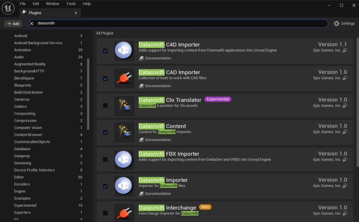Close the Plugins tab

click(76, 13)
